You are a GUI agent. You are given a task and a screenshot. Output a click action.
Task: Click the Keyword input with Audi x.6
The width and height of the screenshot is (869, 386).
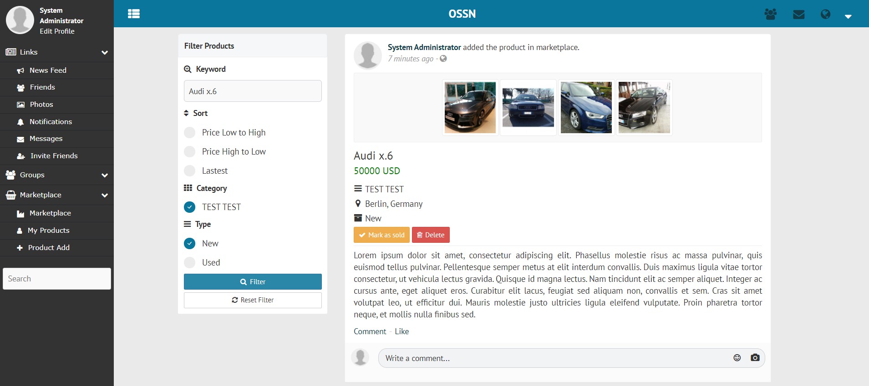click(x=253, y=91)
